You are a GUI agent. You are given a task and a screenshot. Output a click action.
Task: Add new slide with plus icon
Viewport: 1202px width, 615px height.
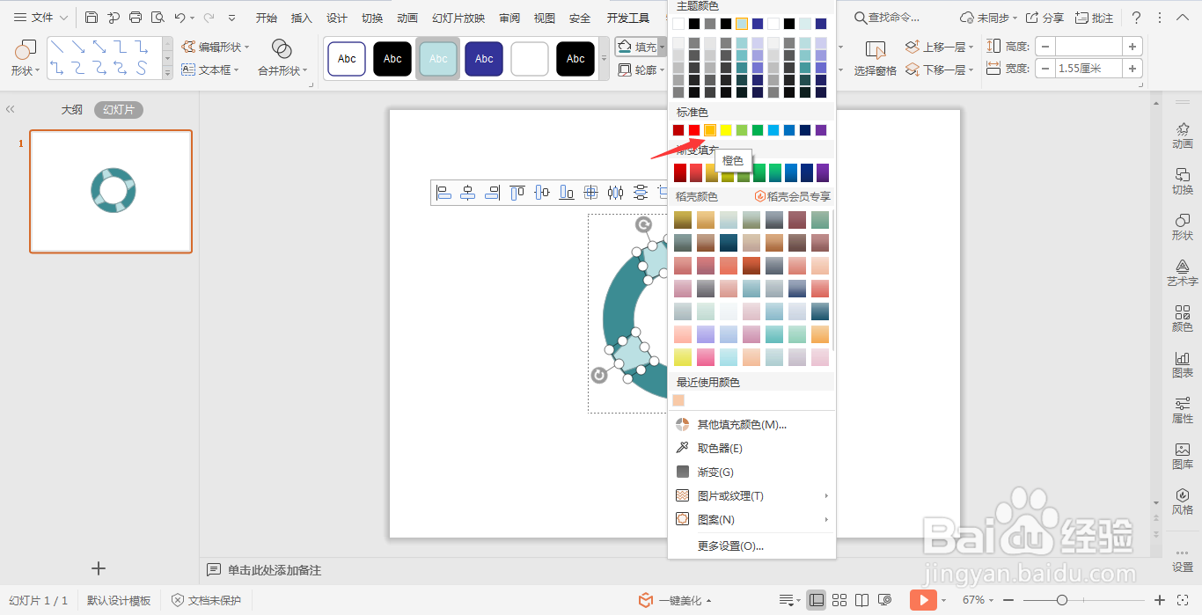[99, 568]
